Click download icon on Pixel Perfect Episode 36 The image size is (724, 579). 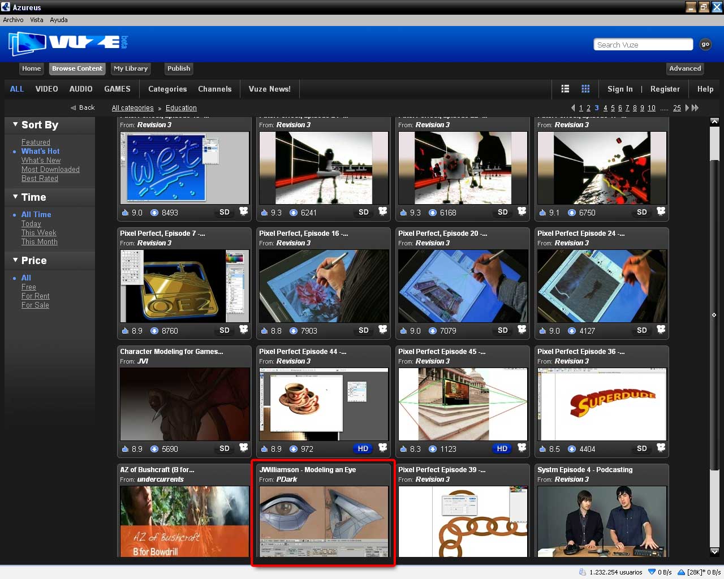[x=572, y=449]
